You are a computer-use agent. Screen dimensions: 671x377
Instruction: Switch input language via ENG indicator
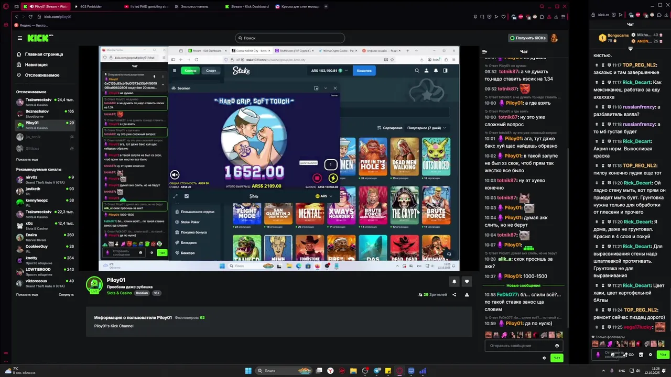click(622, 371)
